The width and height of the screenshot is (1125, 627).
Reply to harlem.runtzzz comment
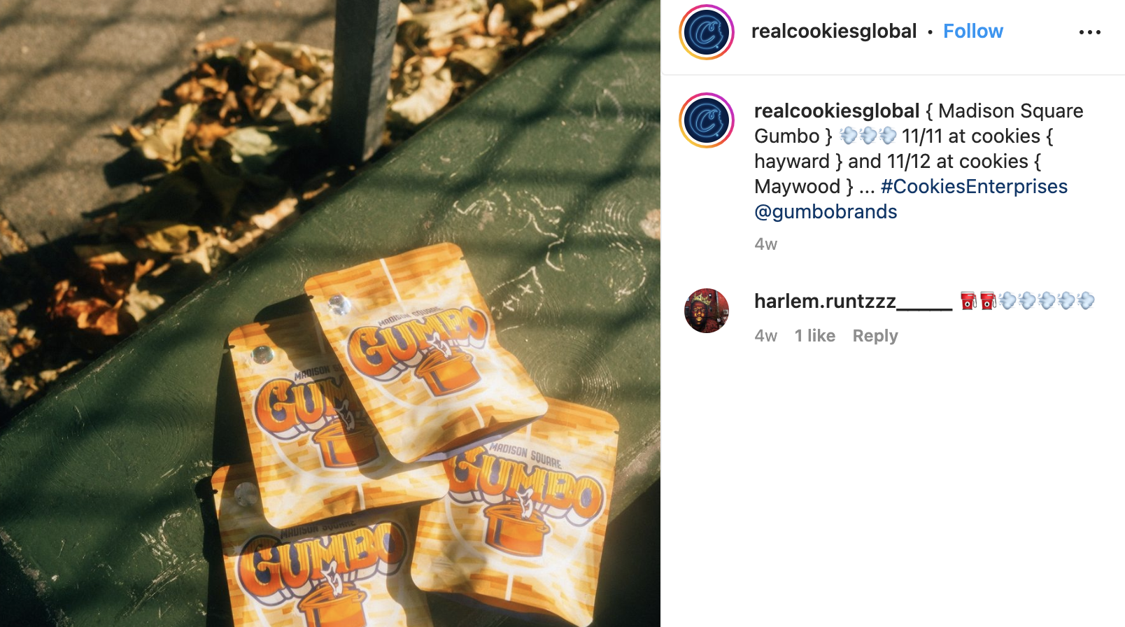875,336
